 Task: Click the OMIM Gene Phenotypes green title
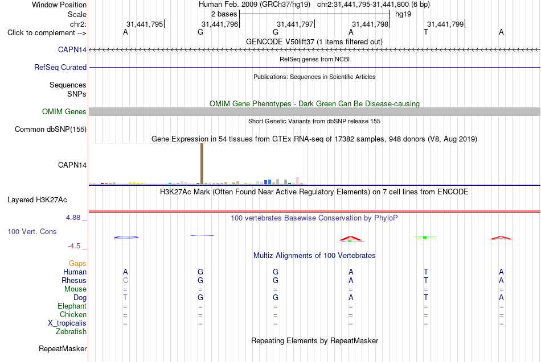coord(314,103)
